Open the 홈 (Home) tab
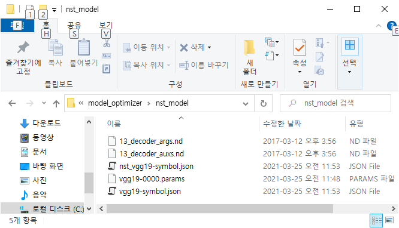This screenshot has height=228, width=399. [x=46, y=26]
